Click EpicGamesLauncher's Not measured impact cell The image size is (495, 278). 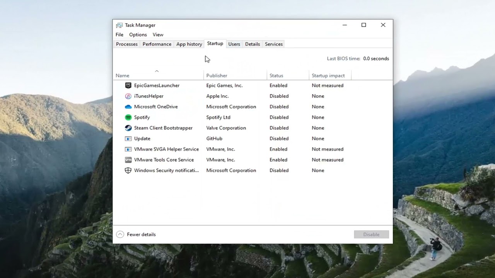click(328, 85)
